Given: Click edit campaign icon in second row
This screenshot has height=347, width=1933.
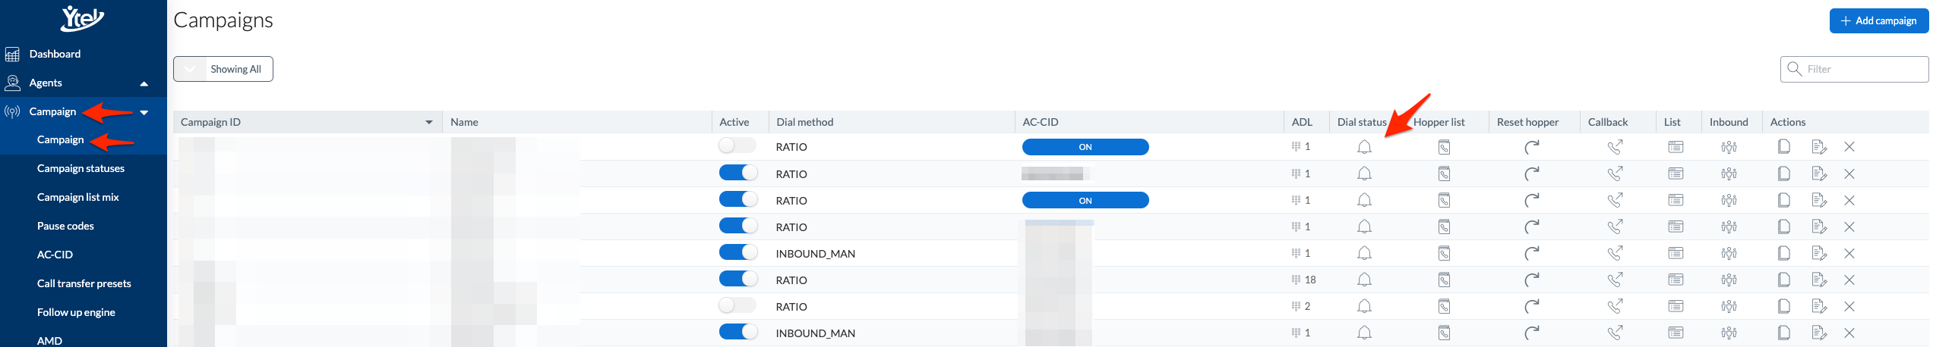Looking at the screenshot, I should click(x=1818, y=173).
